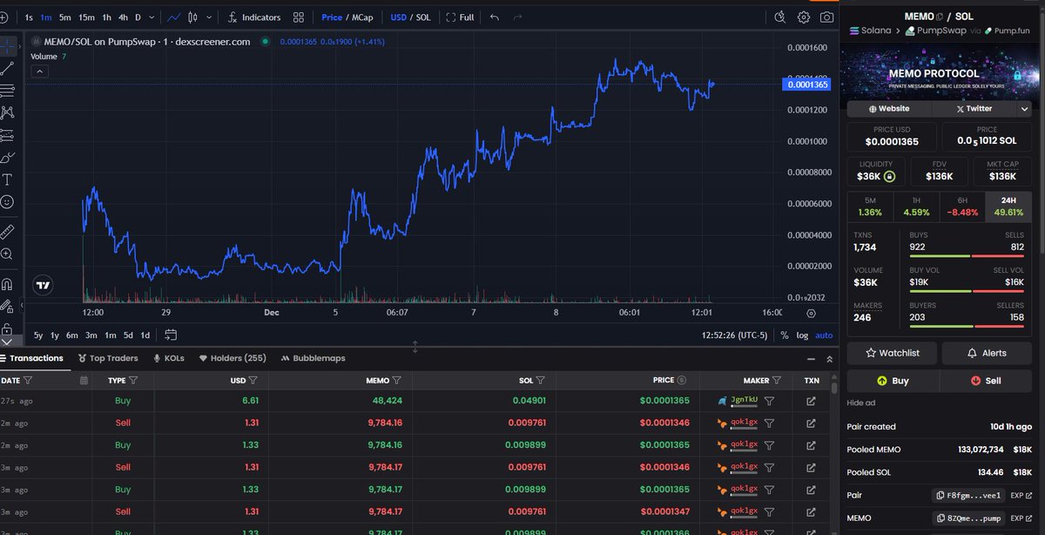Select the 24H stats tab
The width and height of the screenshot is (1045, 535).
(1008, 206)
